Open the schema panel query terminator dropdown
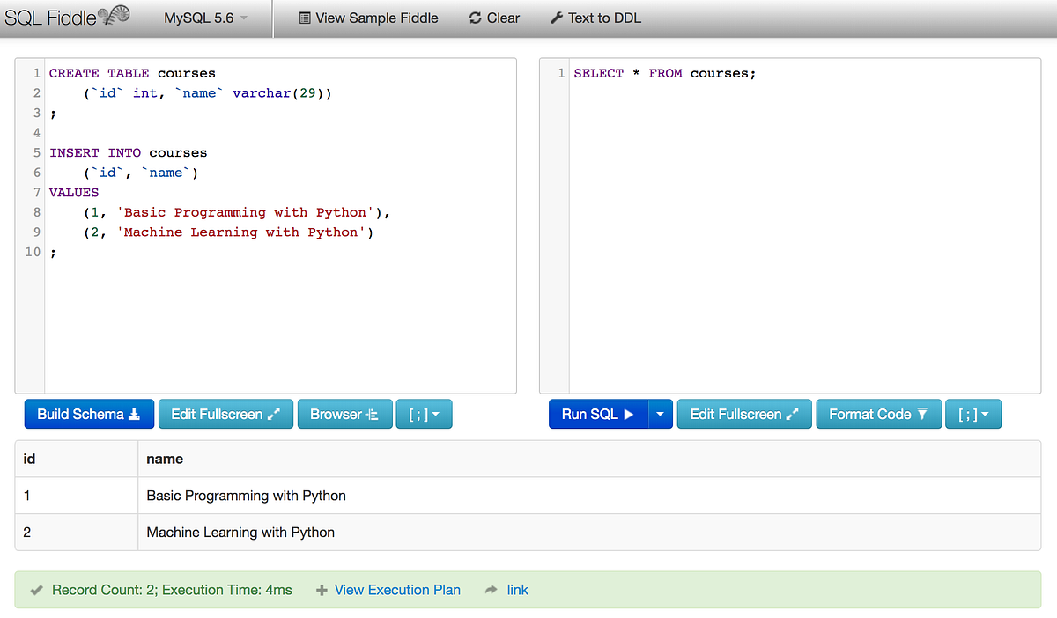1057x618 pixels. click(424, 414)
